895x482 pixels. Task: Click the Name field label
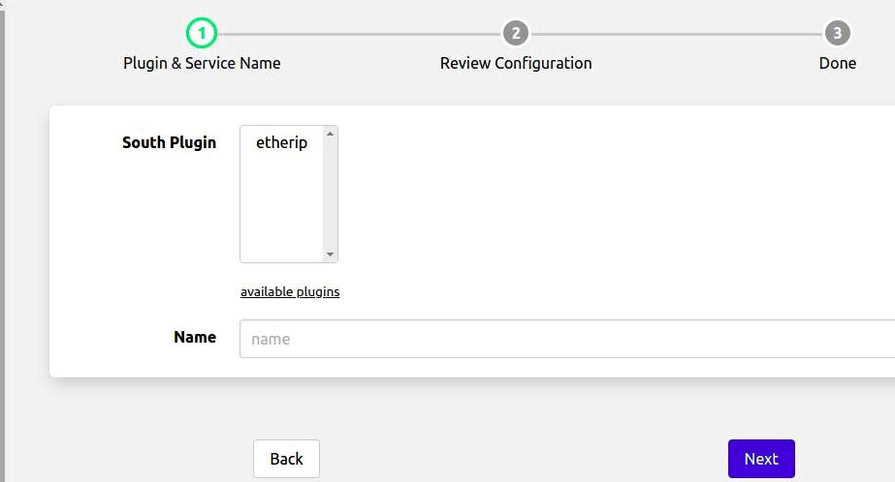(195, 337)
